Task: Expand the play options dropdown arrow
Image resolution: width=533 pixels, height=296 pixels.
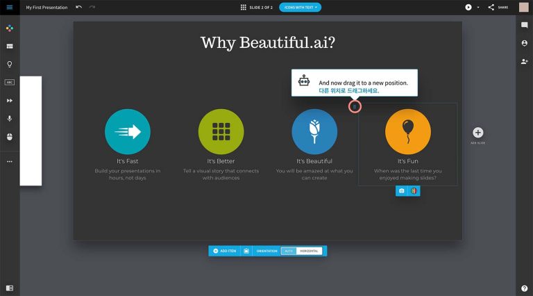Action: (478, 7)
